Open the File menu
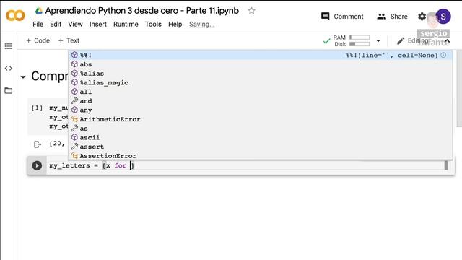 (x=38, y=24)
